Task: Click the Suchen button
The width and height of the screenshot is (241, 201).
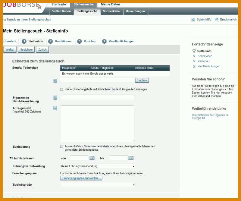Action: (142, 80)
